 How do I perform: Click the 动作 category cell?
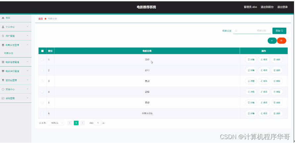click(x=147, y=59)
